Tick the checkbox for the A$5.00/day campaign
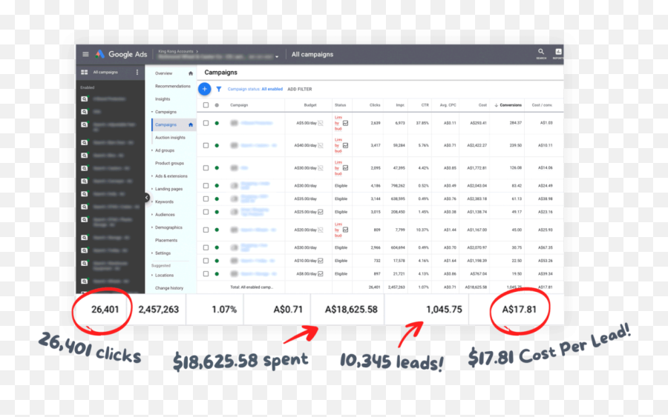 click(206, 123)
